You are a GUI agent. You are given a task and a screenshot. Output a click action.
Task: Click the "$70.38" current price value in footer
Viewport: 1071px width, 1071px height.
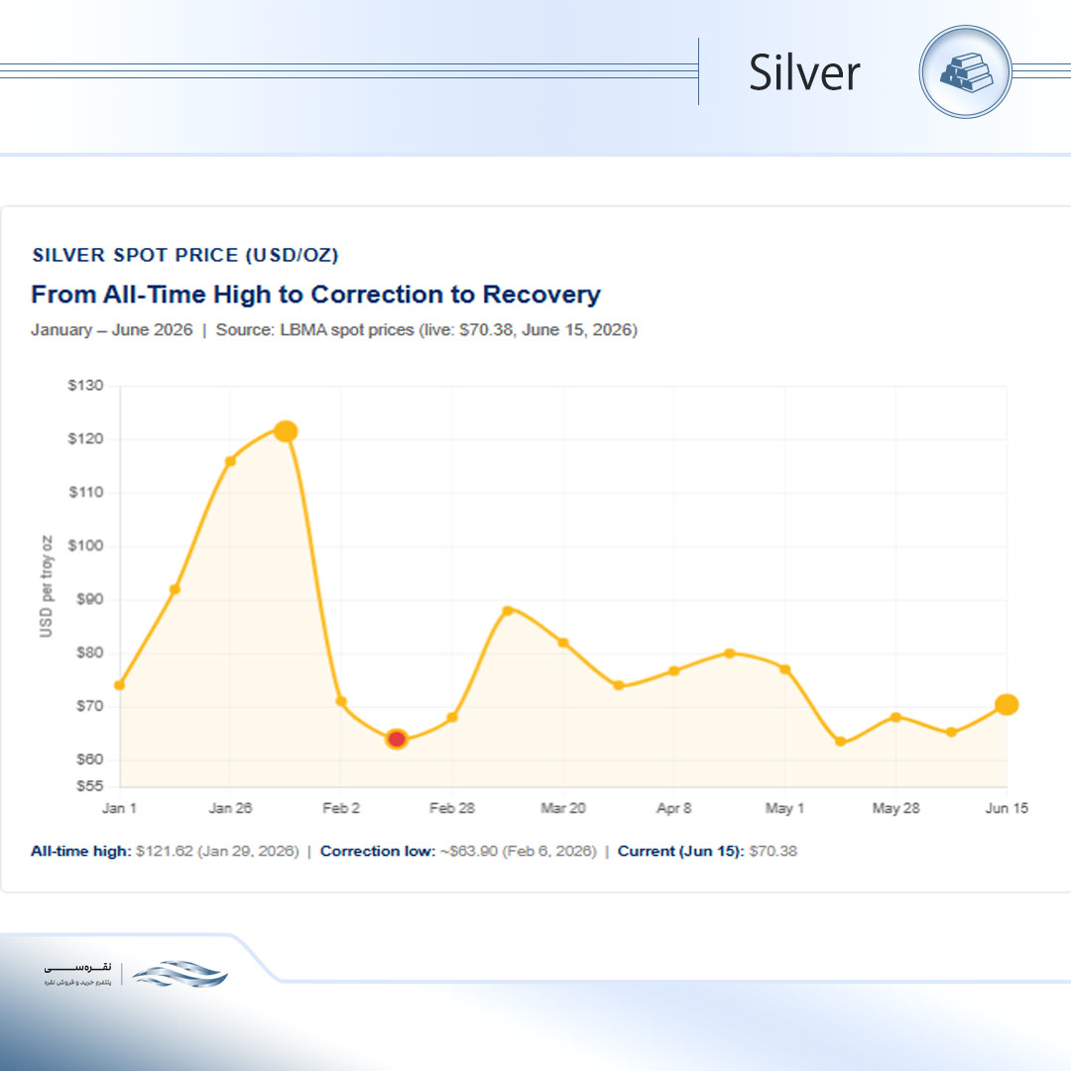(x=773, y=851)
